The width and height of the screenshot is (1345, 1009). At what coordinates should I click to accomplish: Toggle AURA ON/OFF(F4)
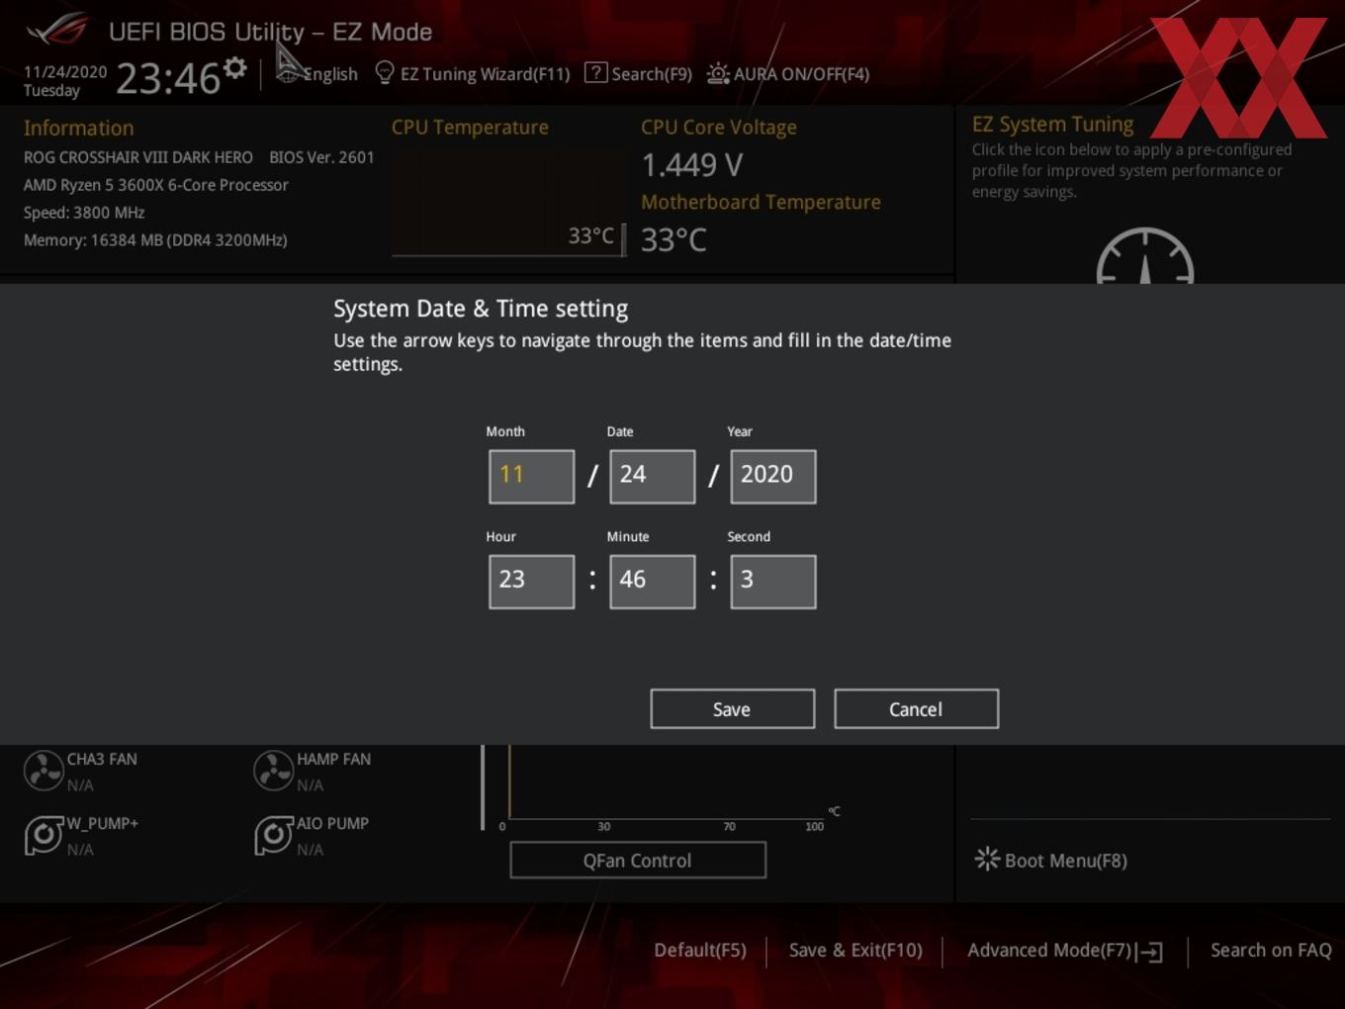788,73
